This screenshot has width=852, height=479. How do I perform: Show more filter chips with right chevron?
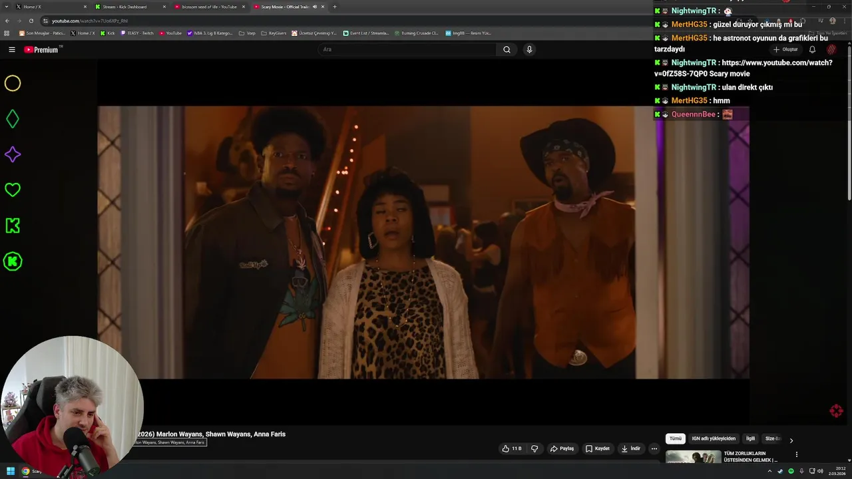[x=791, y=440]
